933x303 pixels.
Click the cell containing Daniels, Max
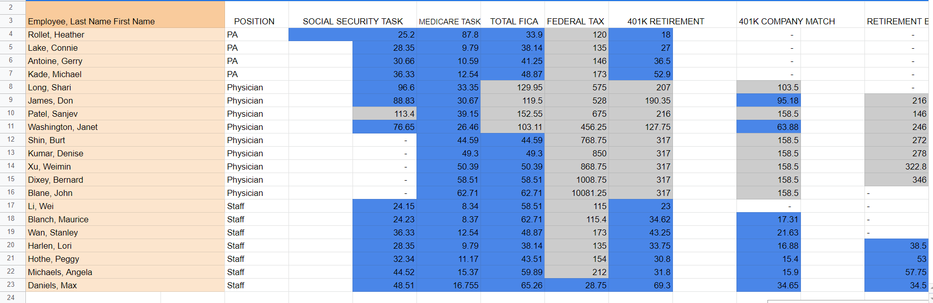[125, 285]
